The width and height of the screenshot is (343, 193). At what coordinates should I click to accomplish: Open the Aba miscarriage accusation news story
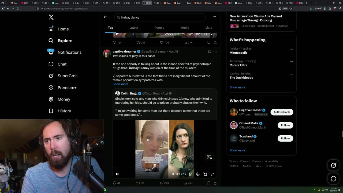(x=261, y=21)
